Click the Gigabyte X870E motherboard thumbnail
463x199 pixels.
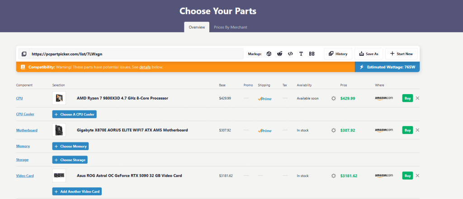[x=59, y=130]
